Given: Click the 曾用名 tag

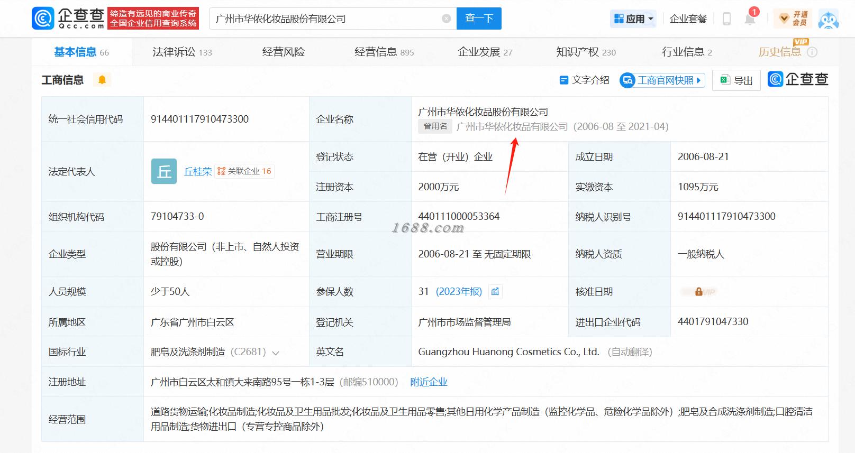Looking at the screenshot, I should 435,126.
